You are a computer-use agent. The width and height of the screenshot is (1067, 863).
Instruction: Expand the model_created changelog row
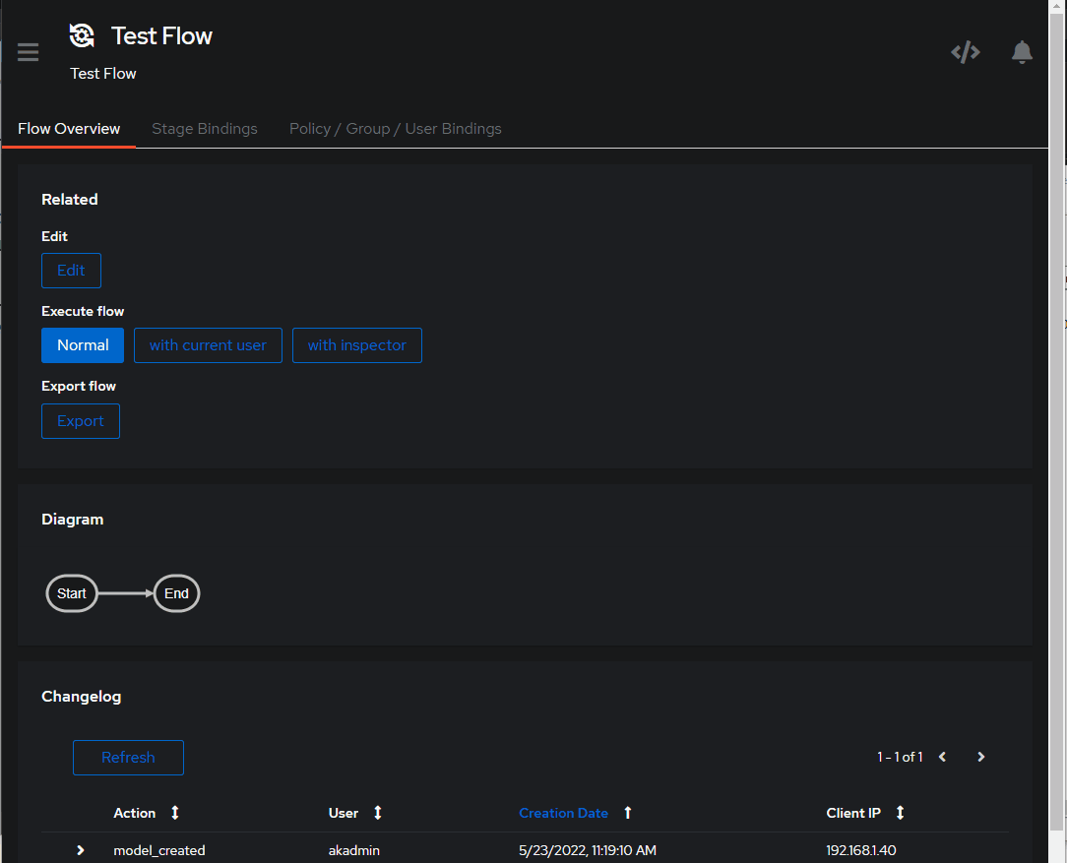tap(79, 850)
